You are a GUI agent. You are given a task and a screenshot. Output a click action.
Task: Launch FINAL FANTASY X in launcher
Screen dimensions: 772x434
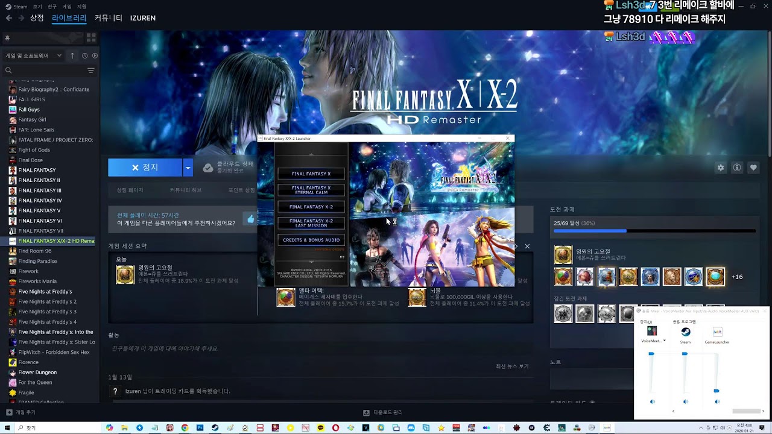(x=311, y=174)
